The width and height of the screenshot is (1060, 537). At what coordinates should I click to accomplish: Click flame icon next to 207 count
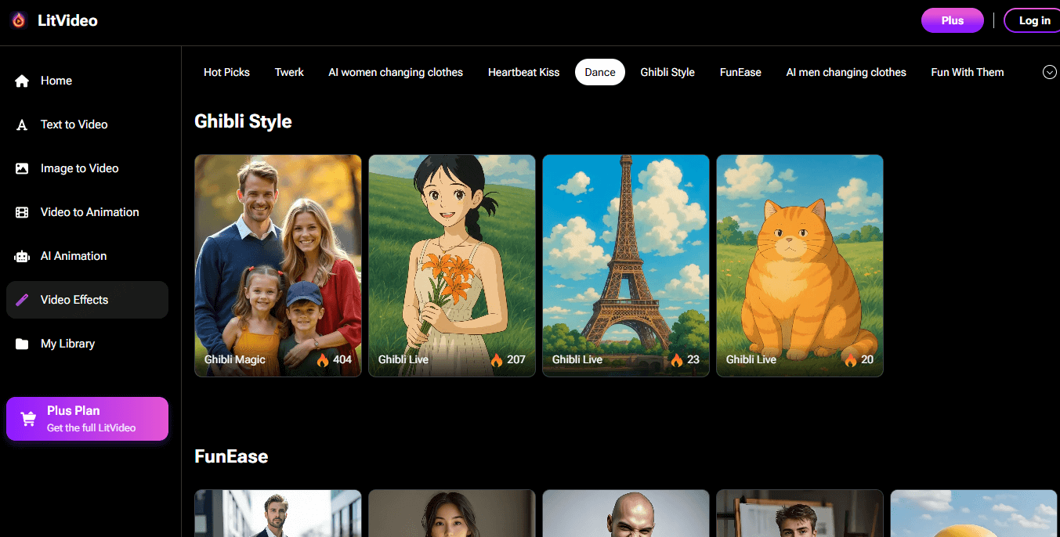tap(497, 360)
